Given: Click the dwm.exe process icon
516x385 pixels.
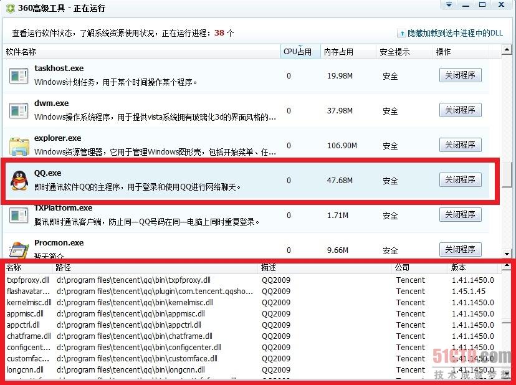Looking at the screenshot, I should 19,111.
